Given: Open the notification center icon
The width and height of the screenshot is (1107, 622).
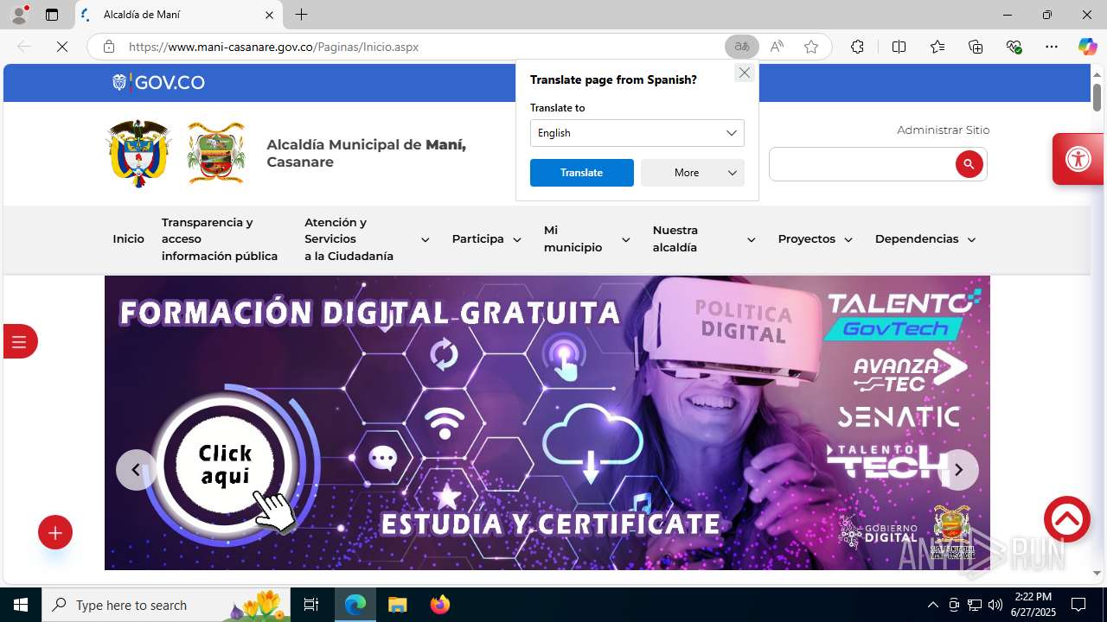Looking at the screenshot, I should click(x=1078, y=605).
